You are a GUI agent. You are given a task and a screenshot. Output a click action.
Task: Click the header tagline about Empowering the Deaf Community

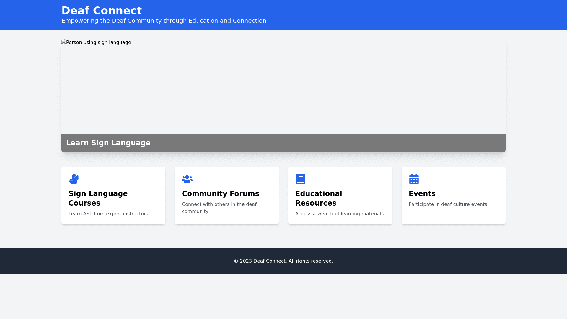pos(164,21)
